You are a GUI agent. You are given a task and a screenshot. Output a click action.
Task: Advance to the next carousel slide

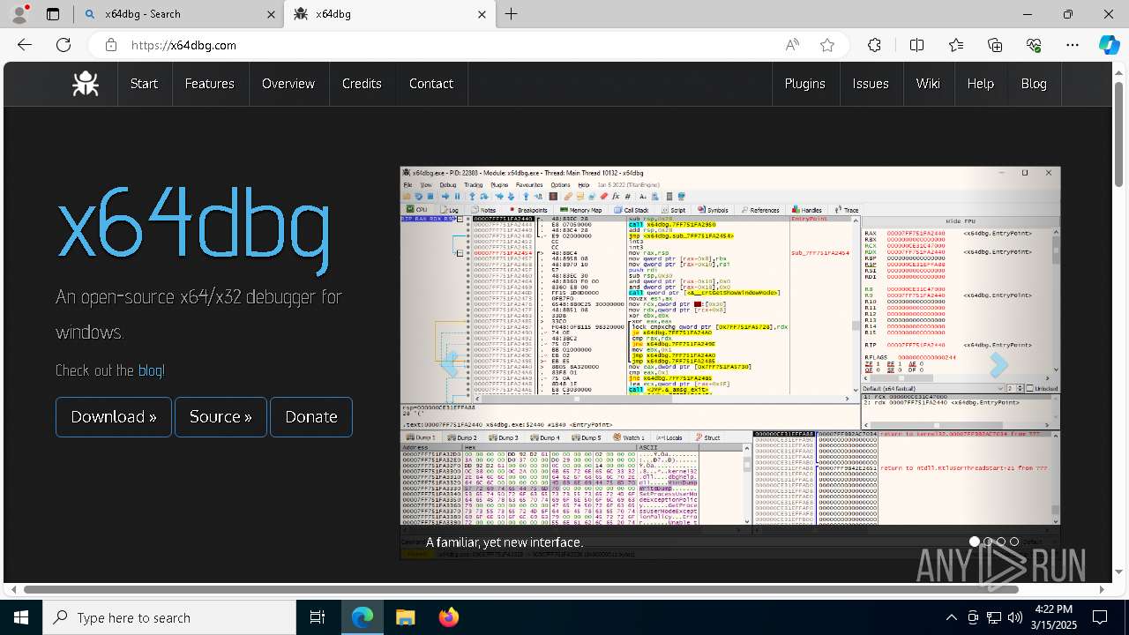pyautogui.click(x=998, y=363)
